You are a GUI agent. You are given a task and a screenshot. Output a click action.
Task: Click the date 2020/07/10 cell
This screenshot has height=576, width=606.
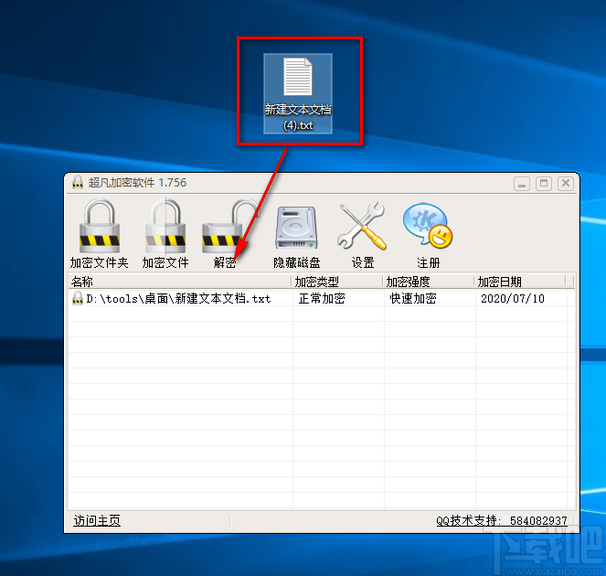pos(513,298)
